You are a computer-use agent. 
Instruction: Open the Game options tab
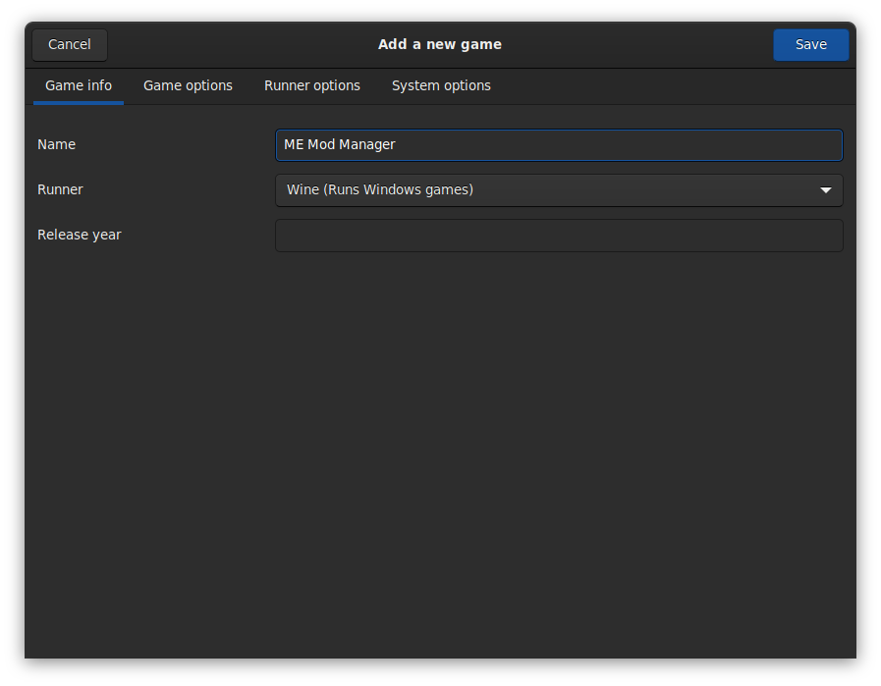(x=188, y=86)
